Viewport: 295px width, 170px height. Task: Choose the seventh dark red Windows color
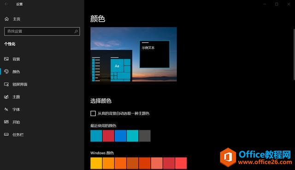pyautogui.click(x=169, y=163)
